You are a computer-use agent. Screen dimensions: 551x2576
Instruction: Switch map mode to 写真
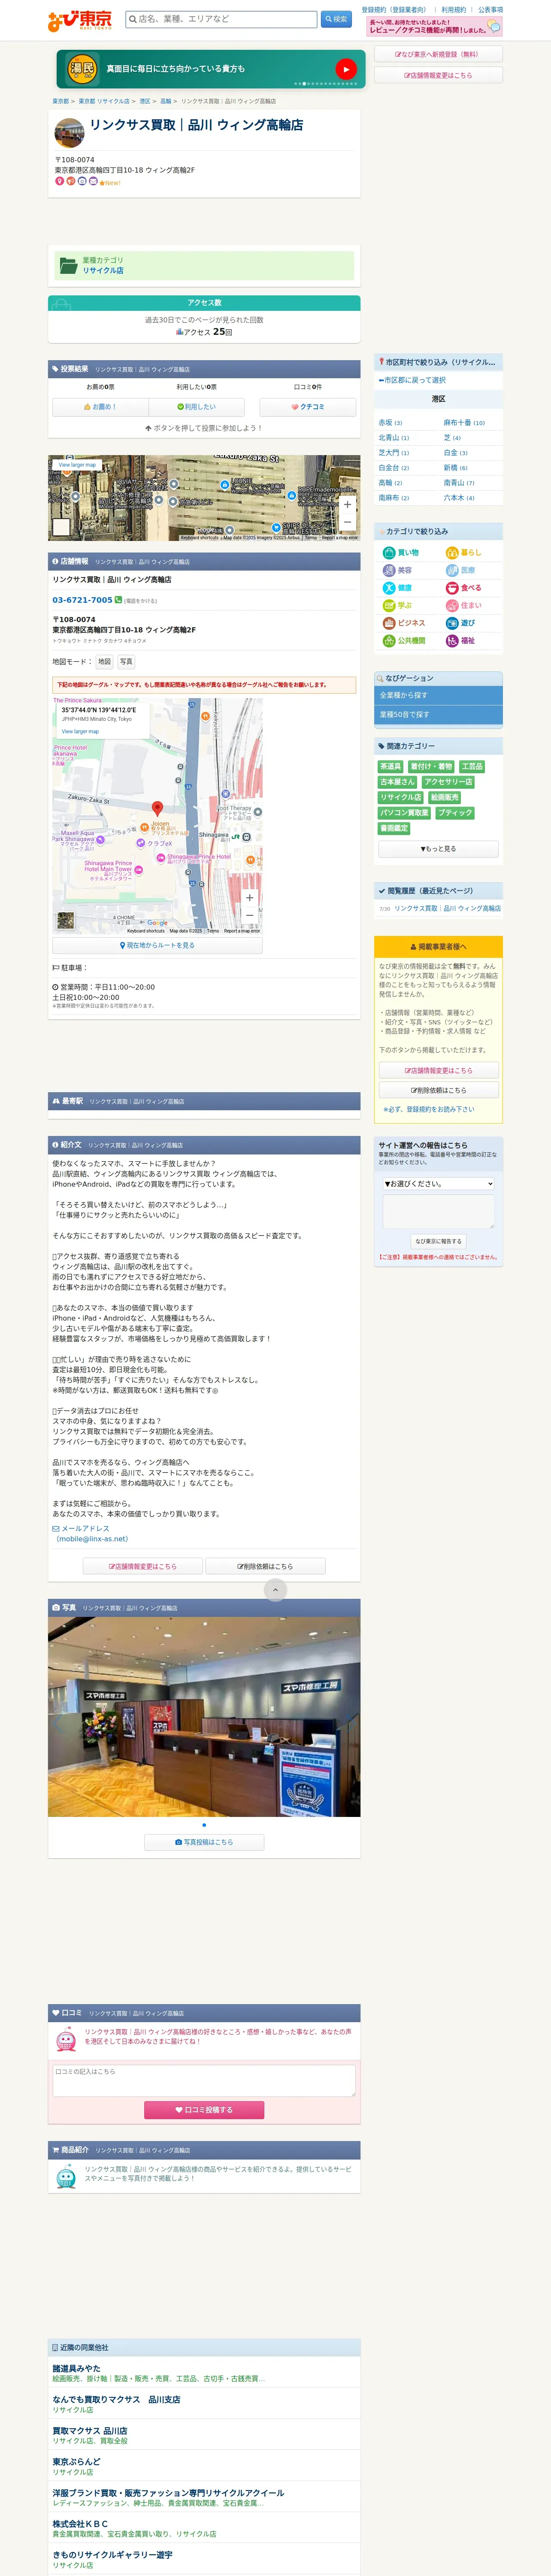(x=126, y=662)
